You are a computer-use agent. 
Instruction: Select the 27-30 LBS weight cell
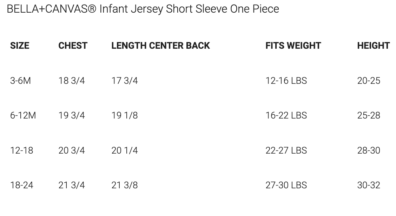click(x=286, y=185)
